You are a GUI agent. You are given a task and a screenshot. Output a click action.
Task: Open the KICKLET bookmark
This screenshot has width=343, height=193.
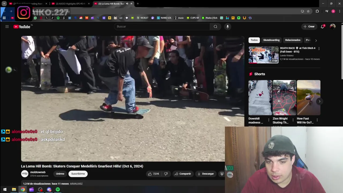[x=143, y=18]
